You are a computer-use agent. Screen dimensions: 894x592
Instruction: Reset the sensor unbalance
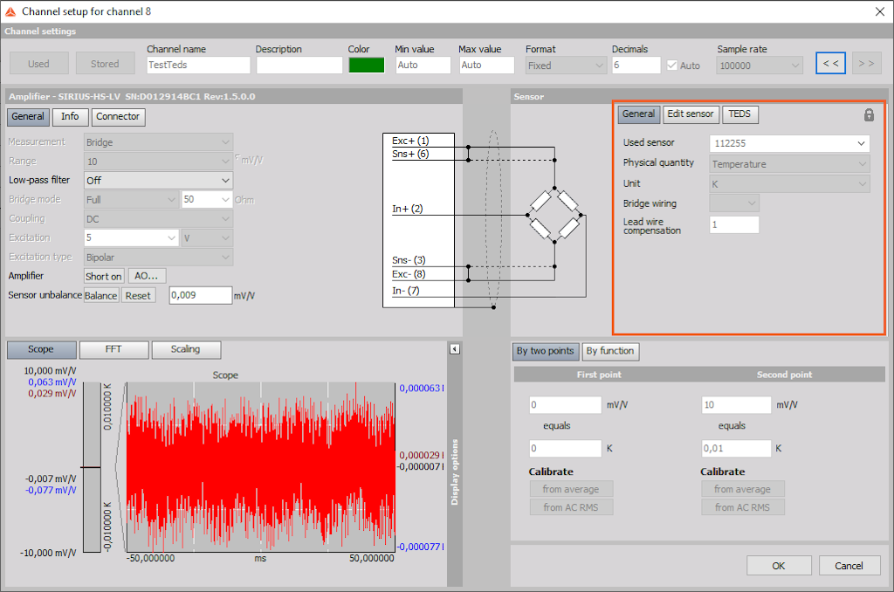[x=138, y=296]
